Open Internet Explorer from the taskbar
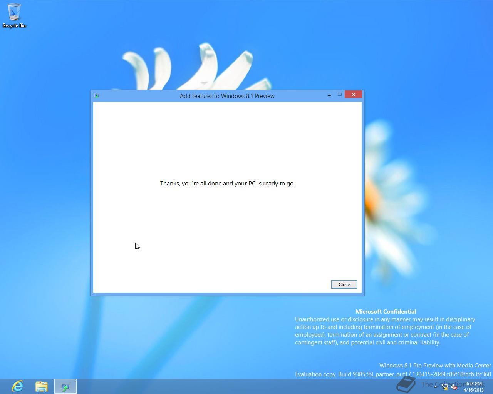The image size is (493, 394). tap(18, 386)
